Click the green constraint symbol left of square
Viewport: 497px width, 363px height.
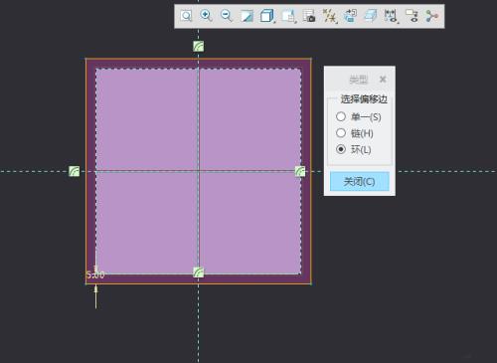point(75,171)
